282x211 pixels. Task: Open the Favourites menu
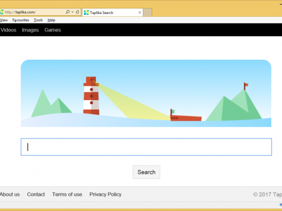coord(21,20)
